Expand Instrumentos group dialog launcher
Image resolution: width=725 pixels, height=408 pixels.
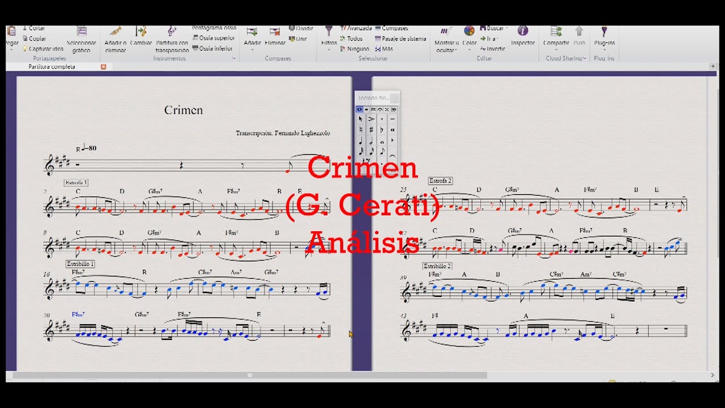tap(234, 58)
